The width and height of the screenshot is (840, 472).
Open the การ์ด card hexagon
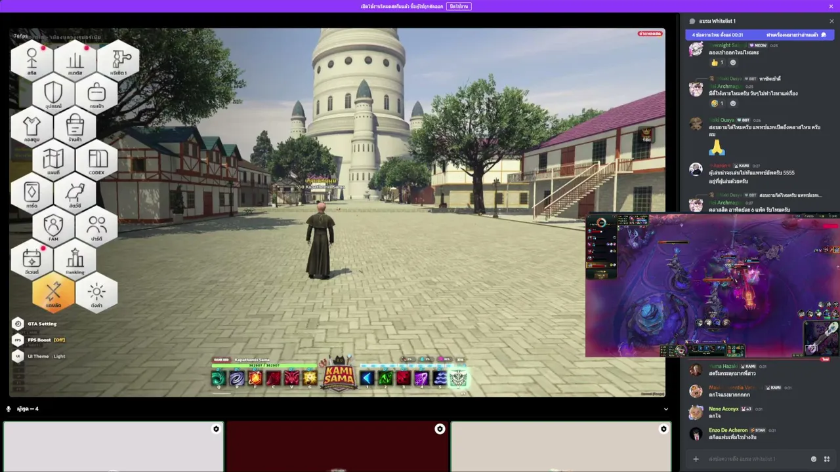click(x=31, y=193)
